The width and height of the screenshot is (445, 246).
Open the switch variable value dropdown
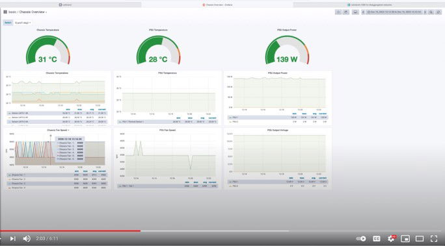[x=23, y=23]
